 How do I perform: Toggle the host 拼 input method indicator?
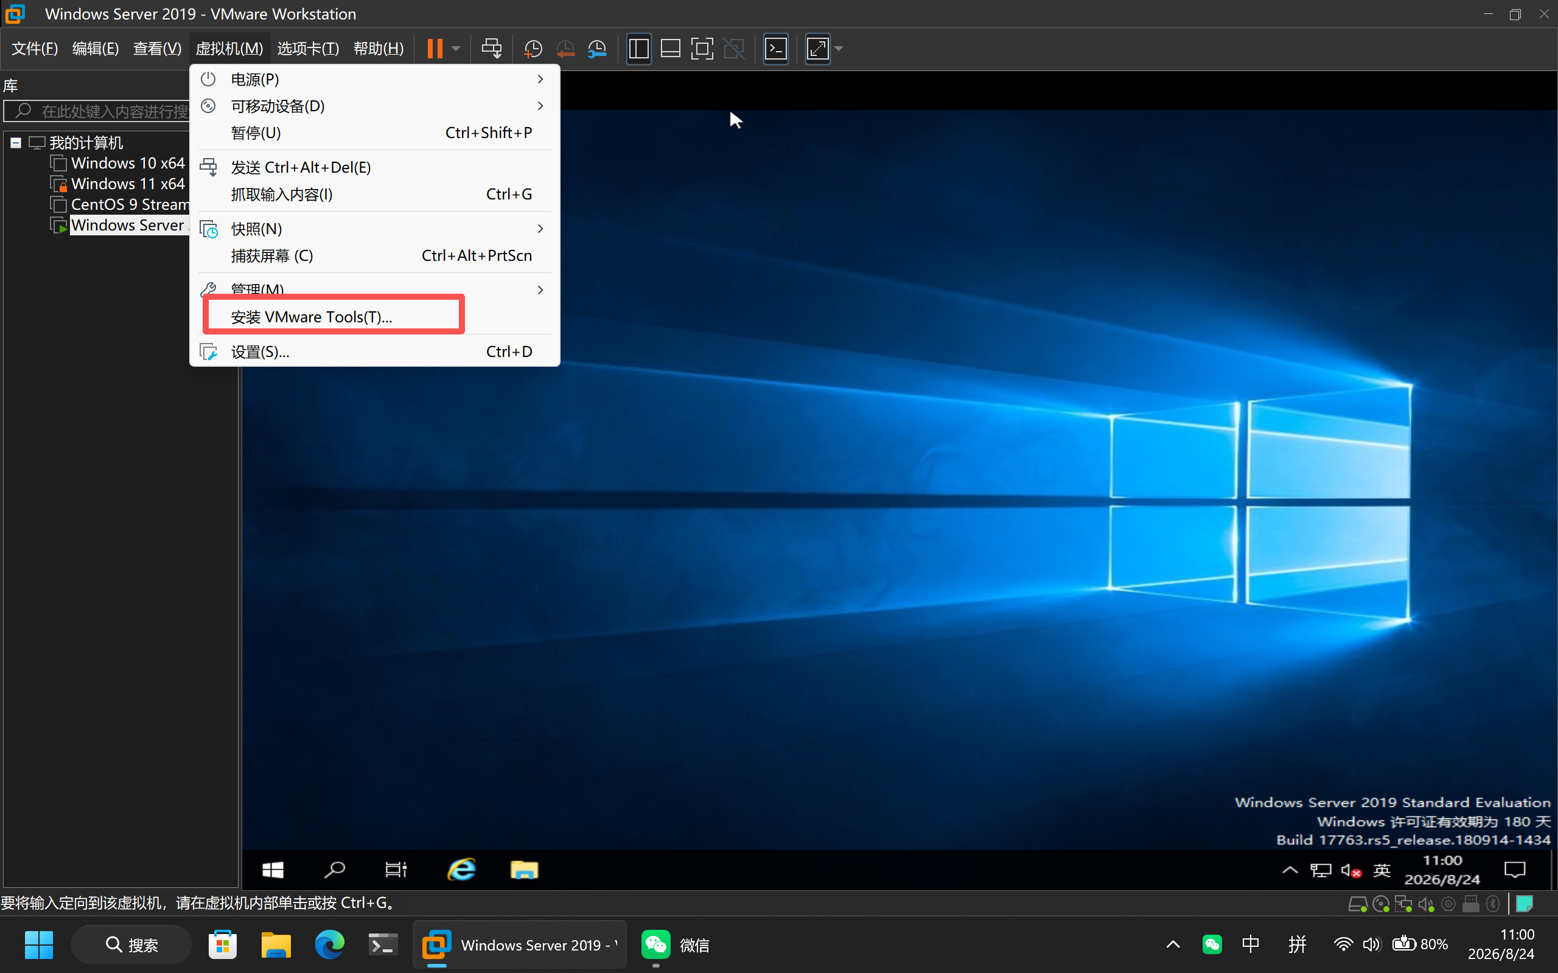(1298, 944)
